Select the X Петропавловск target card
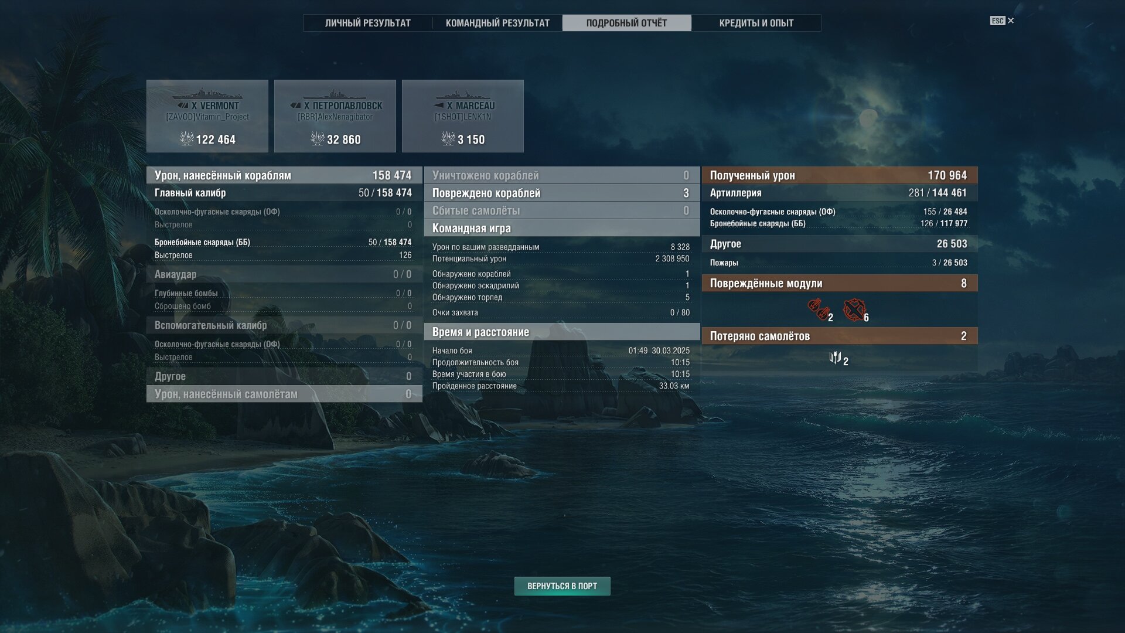The width and height of the screenshot is (1125, 633). 335,116
